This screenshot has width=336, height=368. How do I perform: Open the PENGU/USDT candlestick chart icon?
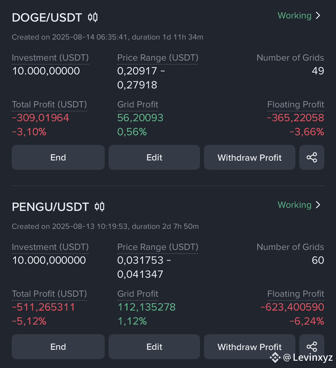coord(100,206)
